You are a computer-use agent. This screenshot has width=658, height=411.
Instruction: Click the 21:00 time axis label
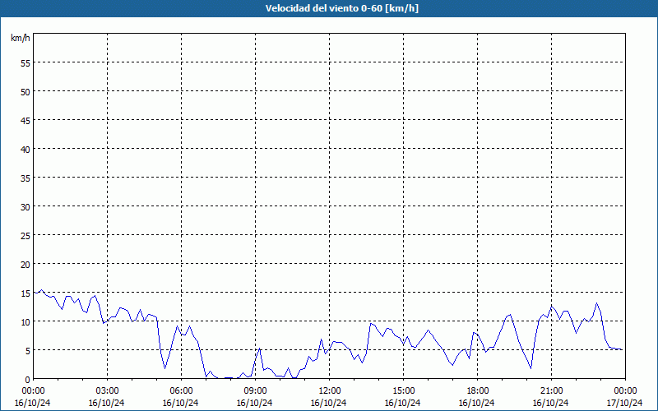pyautogui.click(x=551, y=391)
